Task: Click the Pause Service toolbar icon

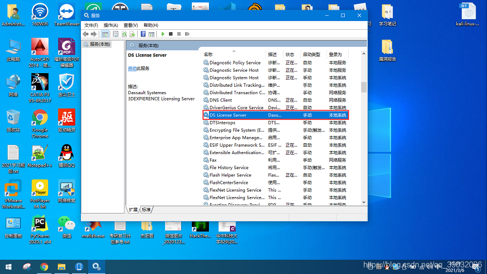Action: [179, 34]
